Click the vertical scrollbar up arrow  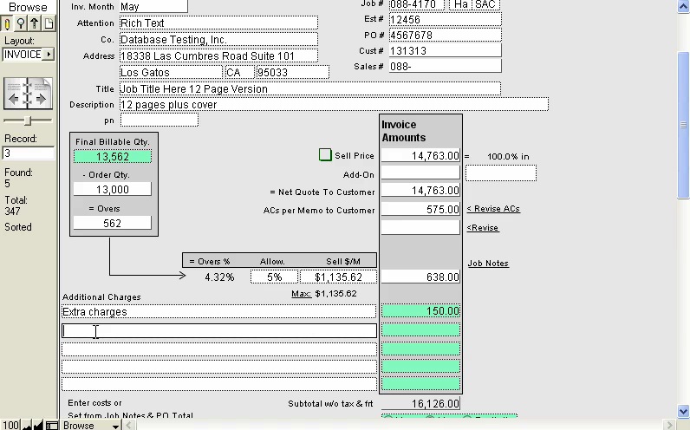click(683, 5)
